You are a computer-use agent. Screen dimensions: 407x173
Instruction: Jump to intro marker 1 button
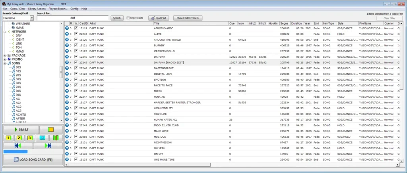8,138
